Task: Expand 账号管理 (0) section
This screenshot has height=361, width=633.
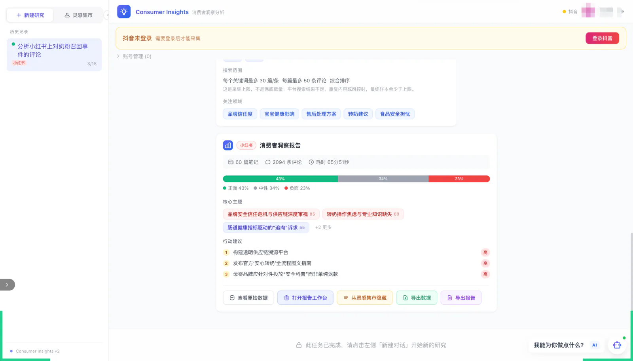Action: [134, 56]
